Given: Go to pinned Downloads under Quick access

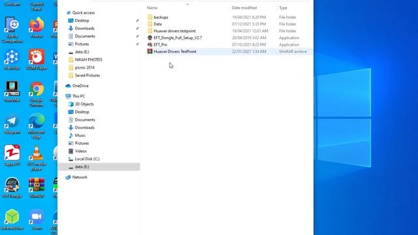Looking at the screenshot, I should click(x=84, y=28).
